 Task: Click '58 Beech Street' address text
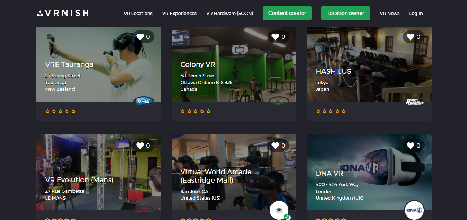198,76
